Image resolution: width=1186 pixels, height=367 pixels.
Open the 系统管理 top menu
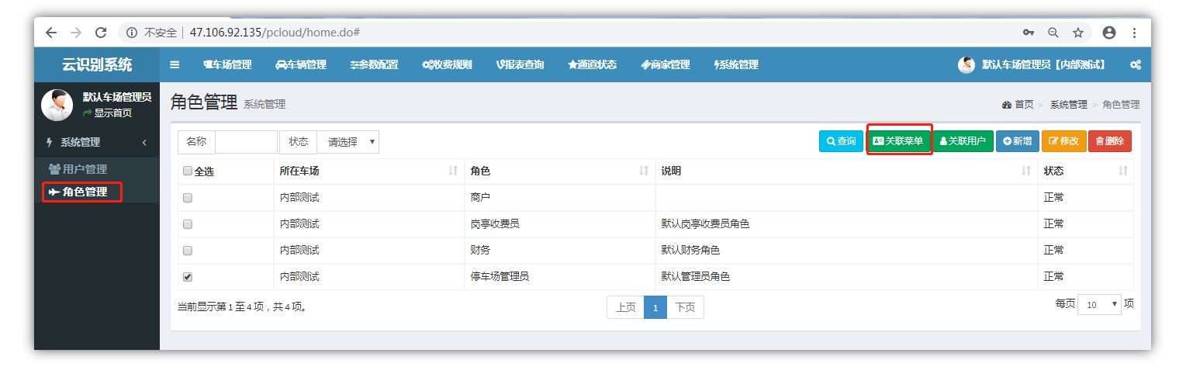[x=736, y=65]
